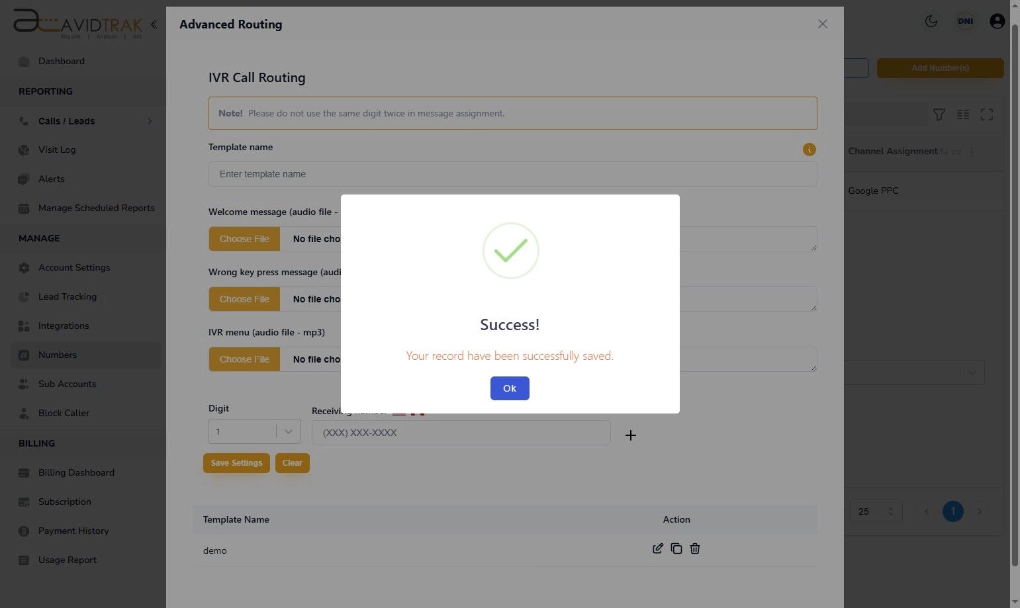Click the plus icon to add receiving number

[631, 435]
